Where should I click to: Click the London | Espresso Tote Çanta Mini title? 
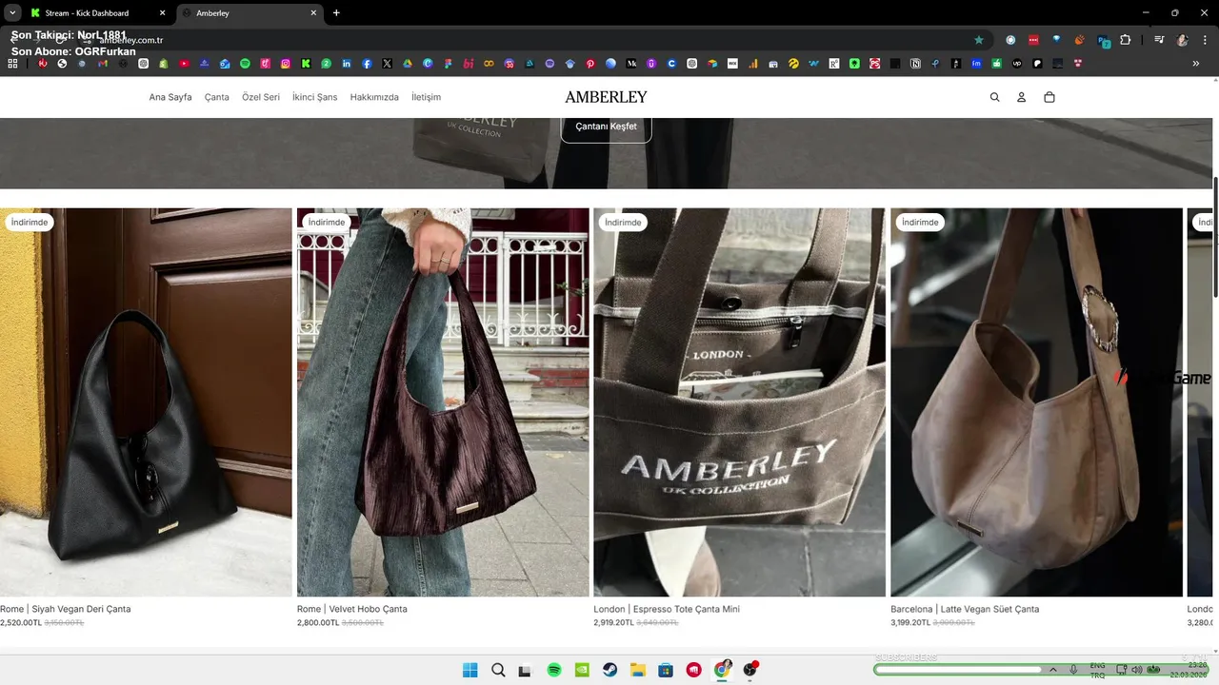coord(667,609)
